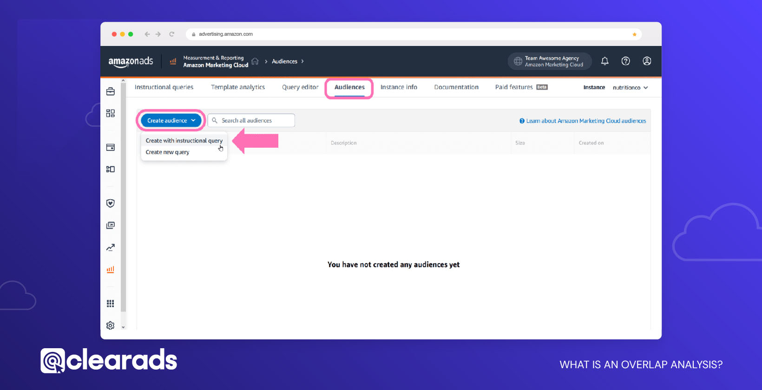The image size is (762, 390).
Task: Click the shield heart icon in sidebar
Action: point(110,203)
